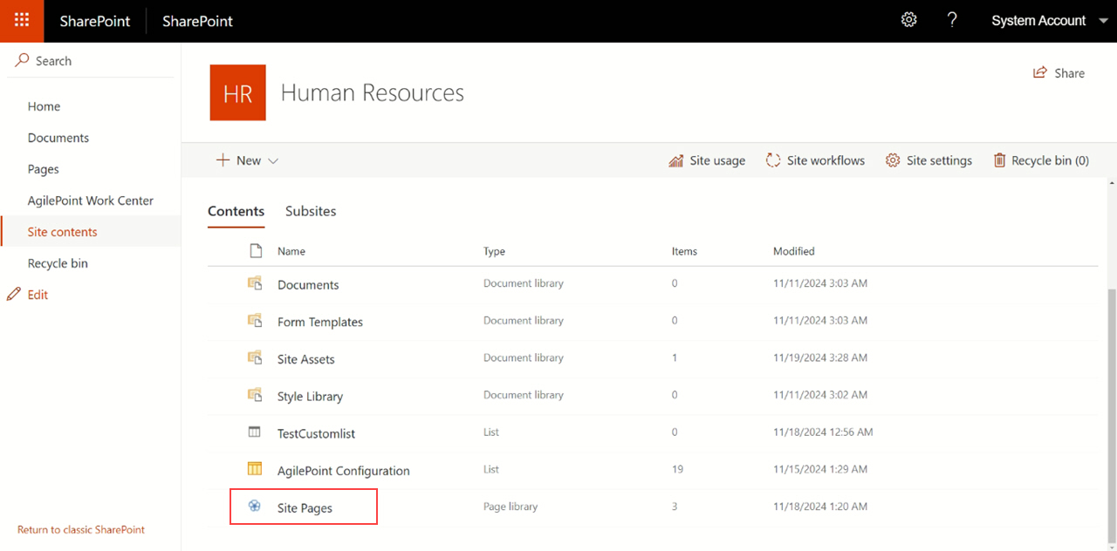This screenshot has width=1117, height=551.
Task: Click the 19 items count cell
Action: [677, 469]
